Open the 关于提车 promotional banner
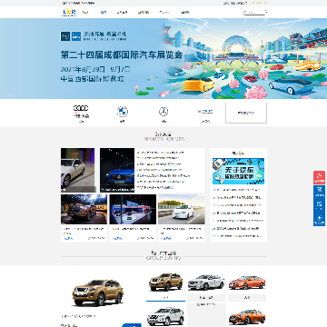The height and width of the screenshot is (327, 327). 238,171
